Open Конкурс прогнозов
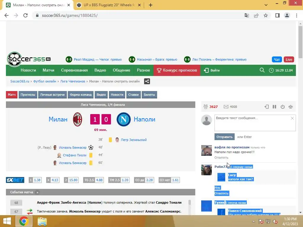This screenshot has height=227, width=303. pos(177,70)
